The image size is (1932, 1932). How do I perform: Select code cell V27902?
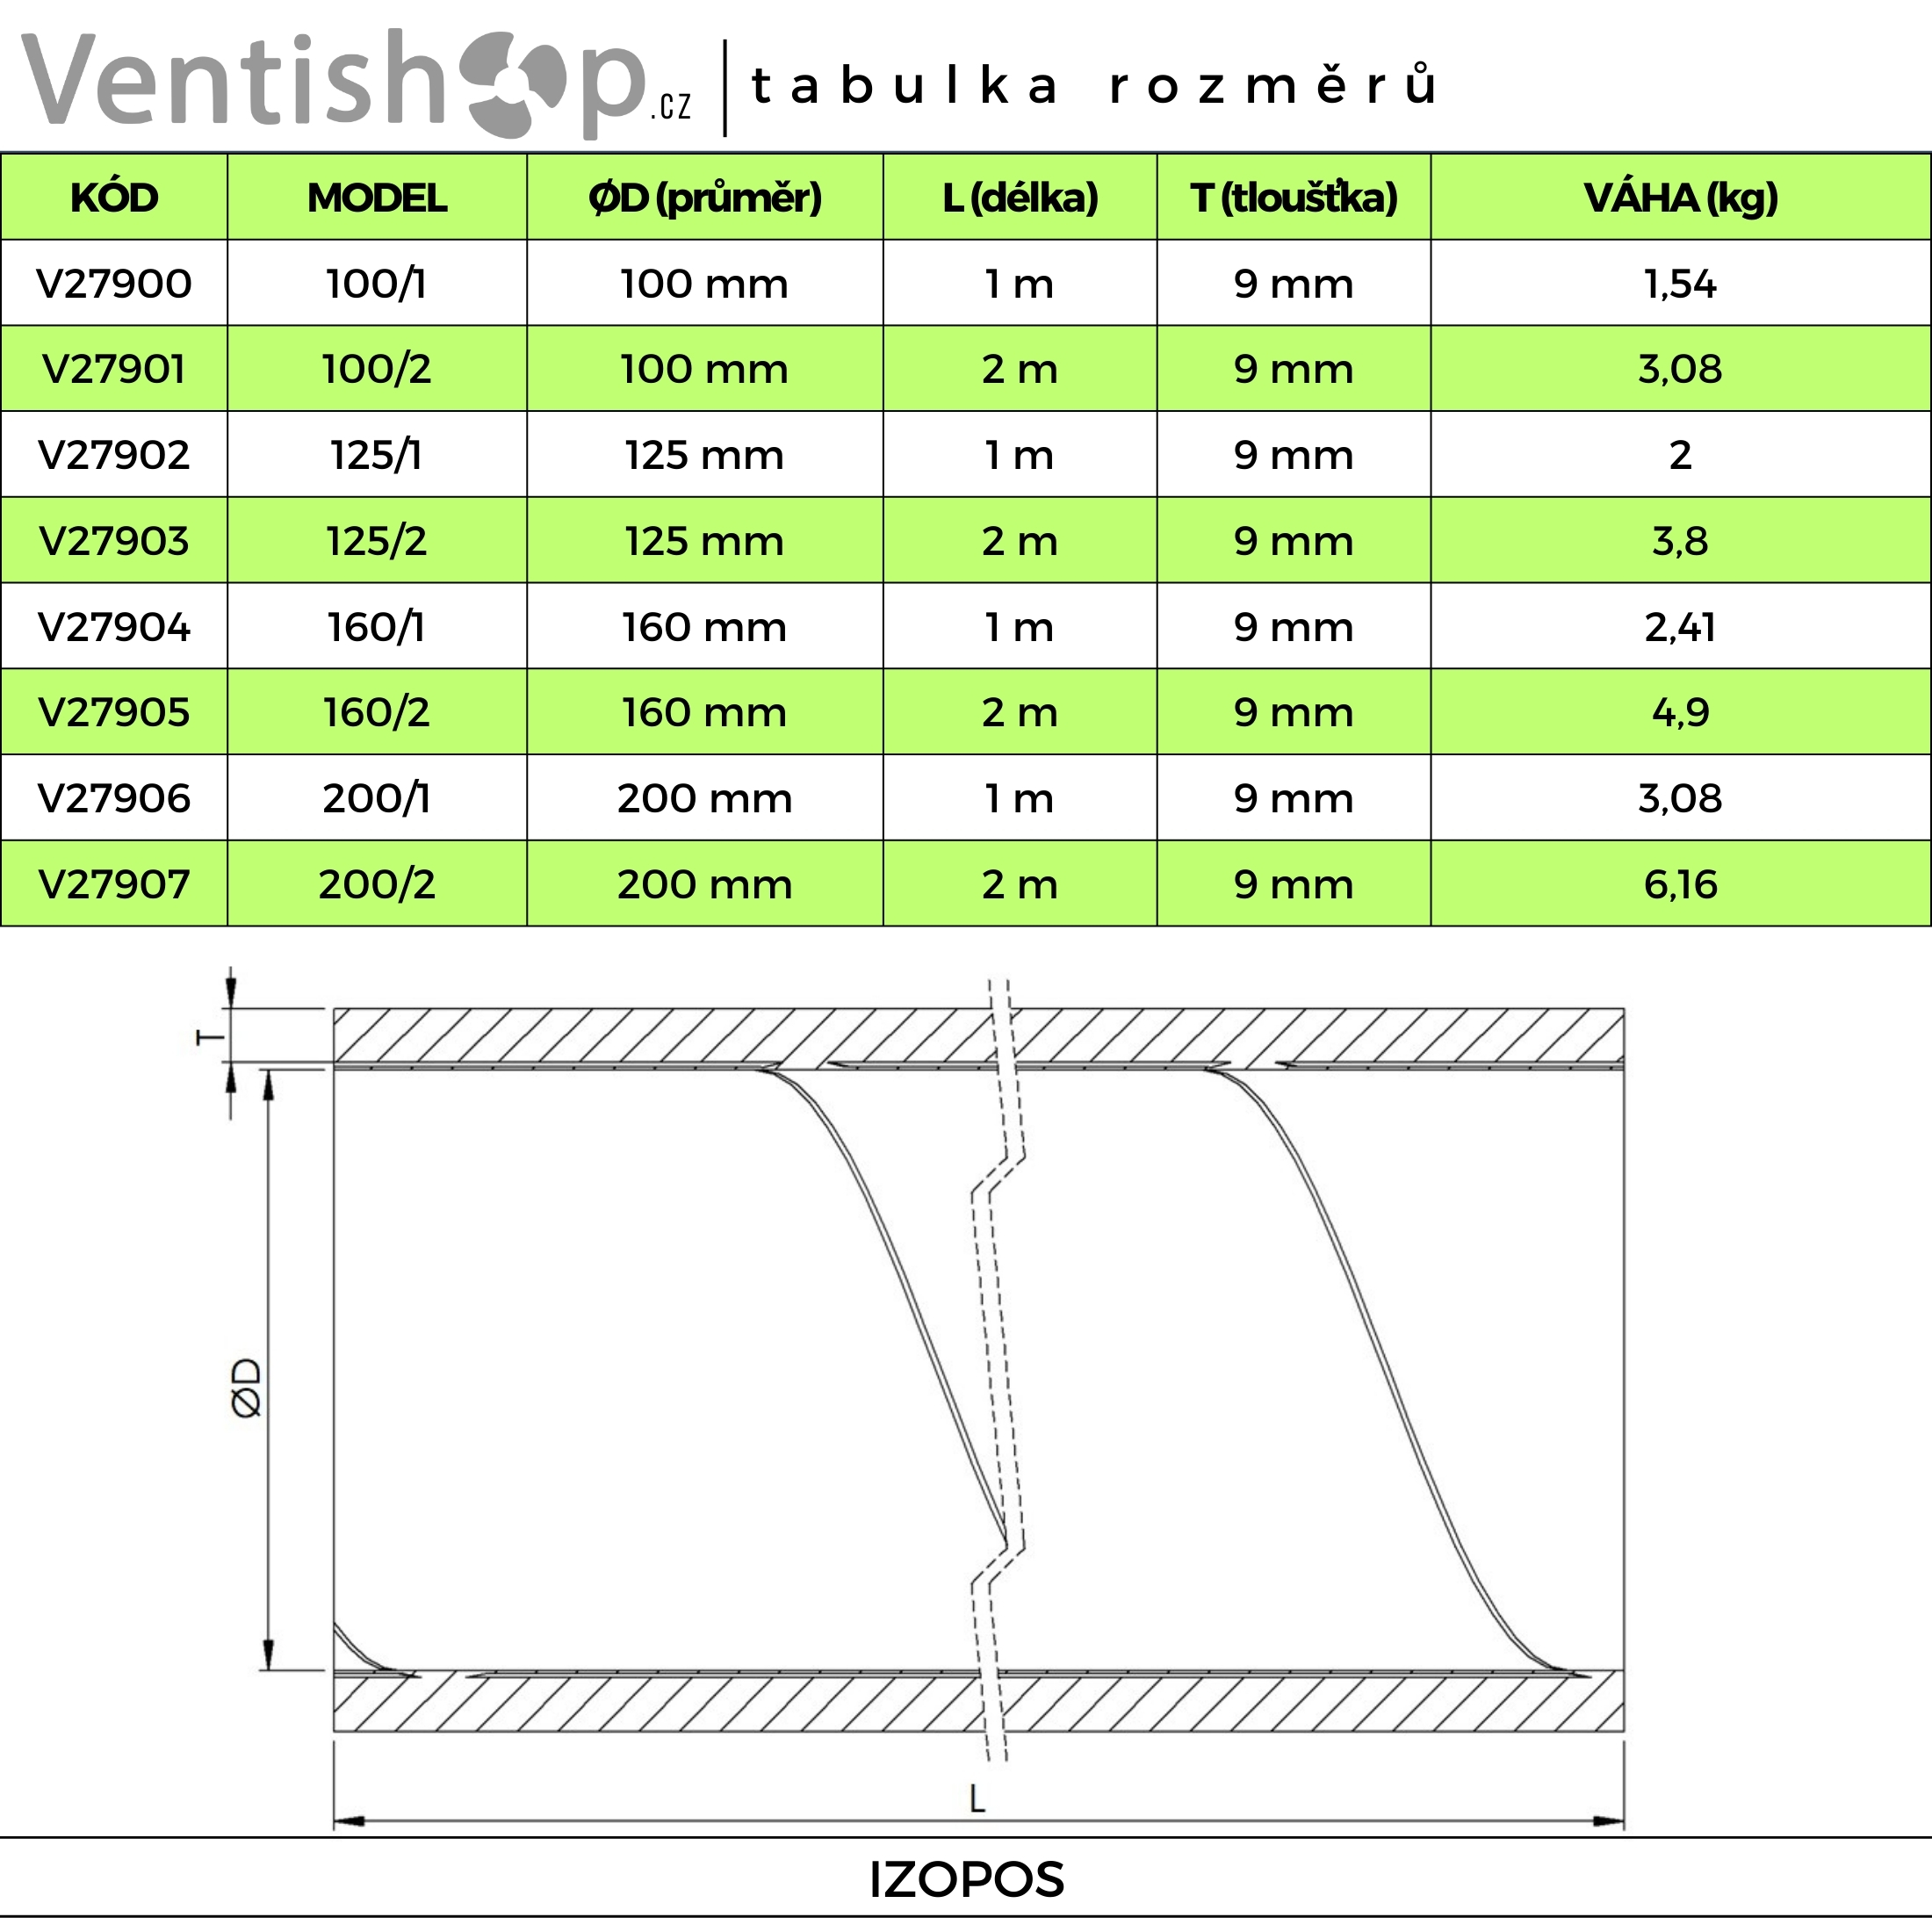[114, 455]
